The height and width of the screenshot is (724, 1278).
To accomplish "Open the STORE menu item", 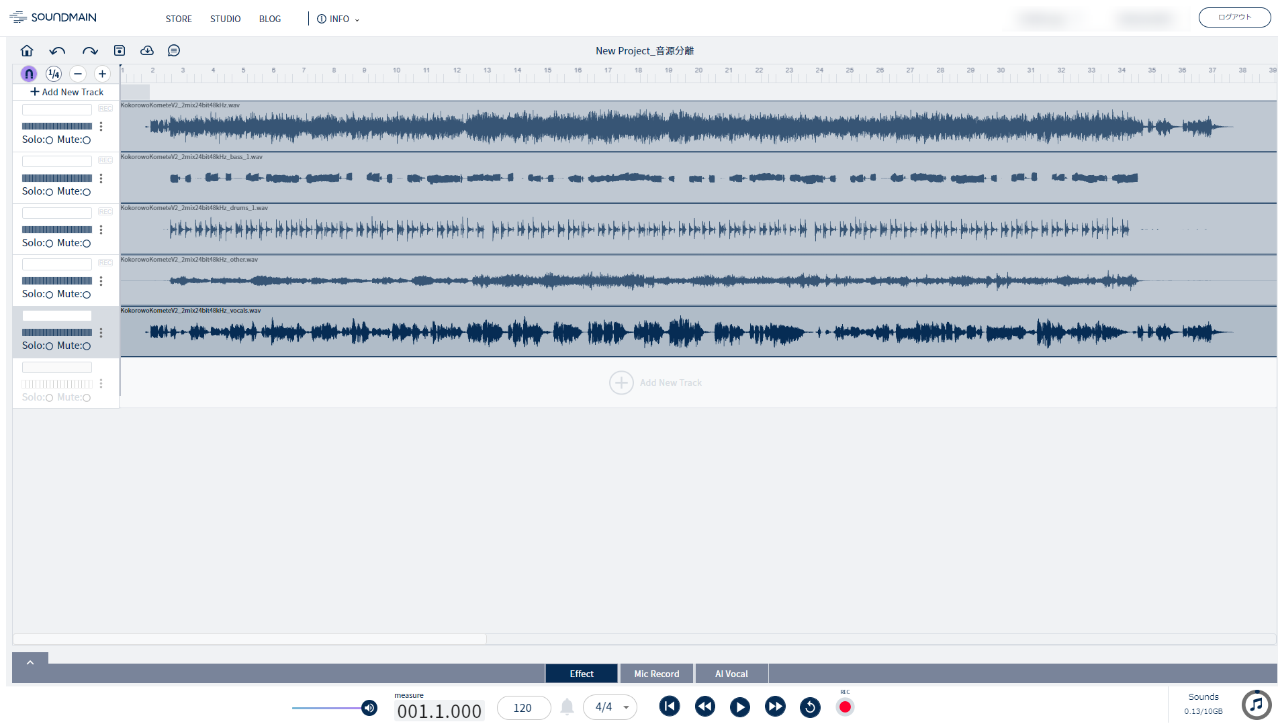I will [x=179, y=19].
